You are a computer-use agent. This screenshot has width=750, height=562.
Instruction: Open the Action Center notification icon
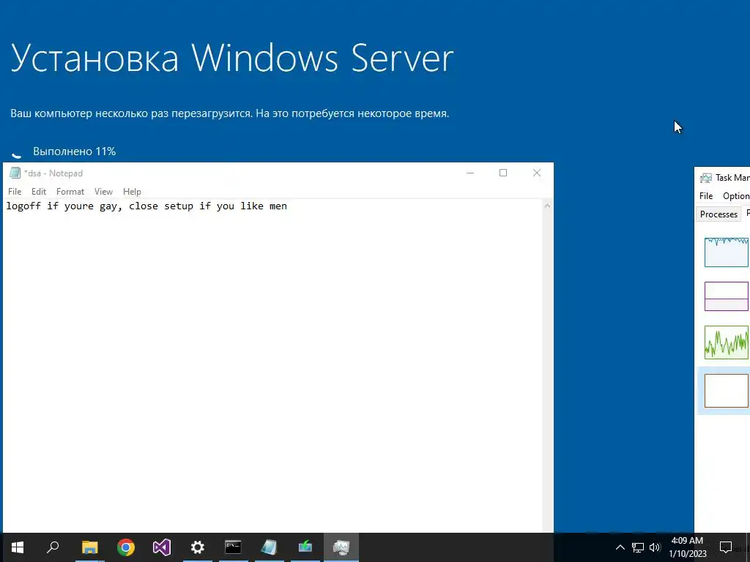[x=726, y=547]
